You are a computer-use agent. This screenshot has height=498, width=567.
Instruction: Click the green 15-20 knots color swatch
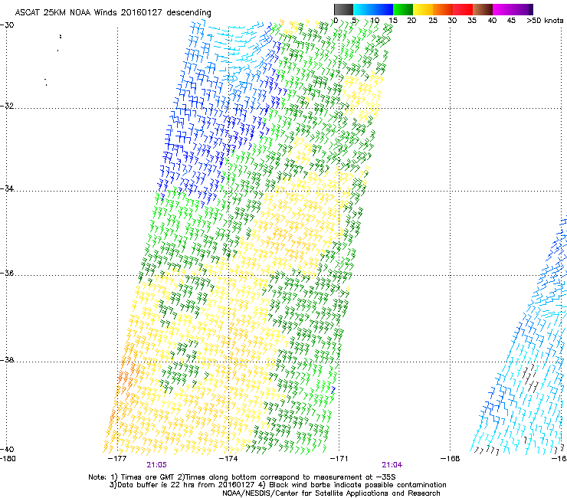click(403, 9)
